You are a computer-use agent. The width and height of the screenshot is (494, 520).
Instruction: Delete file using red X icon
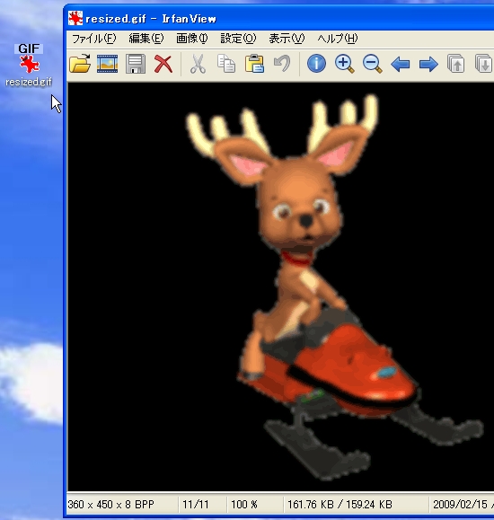tap(163, 64)
